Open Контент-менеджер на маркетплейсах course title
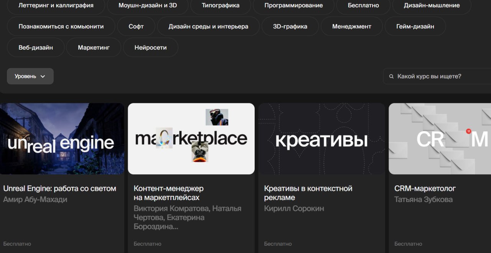This screenshot has height=253, width=491. click(x=168, y=193)
